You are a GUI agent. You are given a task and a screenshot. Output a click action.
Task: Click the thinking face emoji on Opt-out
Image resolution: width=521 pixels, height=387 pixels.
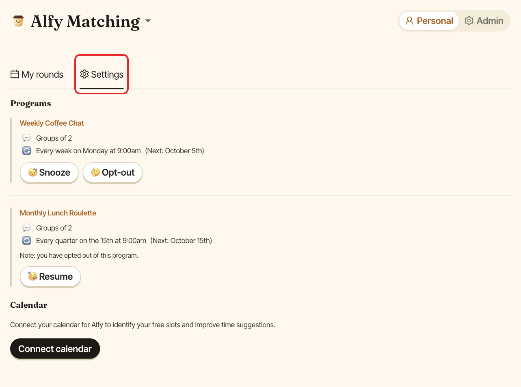pos(95,172)
